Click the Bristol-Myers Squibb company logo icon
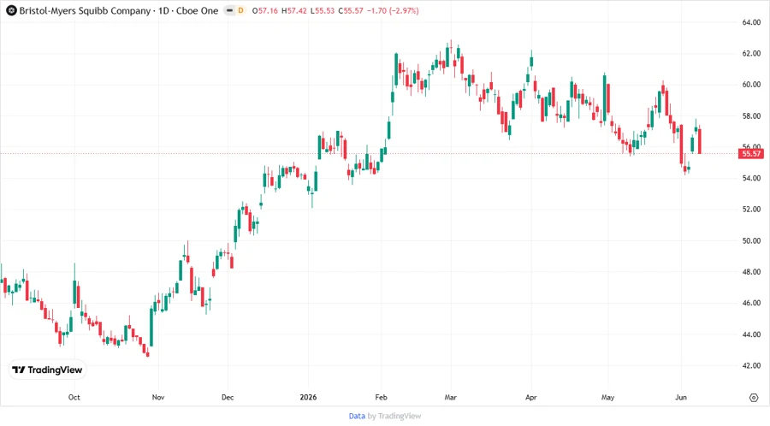This screenshot has height=426, width=770. (x=11, y=10)
